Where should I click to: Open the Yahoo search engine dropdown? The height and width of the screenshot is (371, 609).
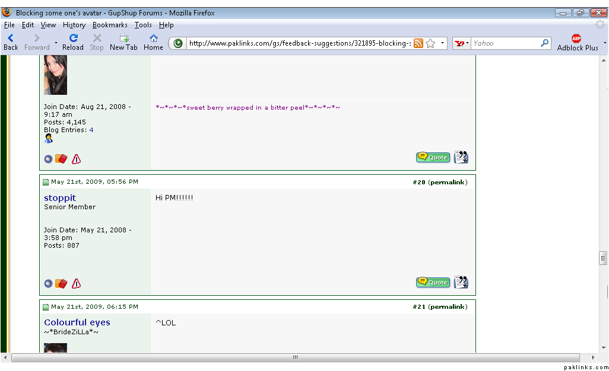click(x=462, y=43)
